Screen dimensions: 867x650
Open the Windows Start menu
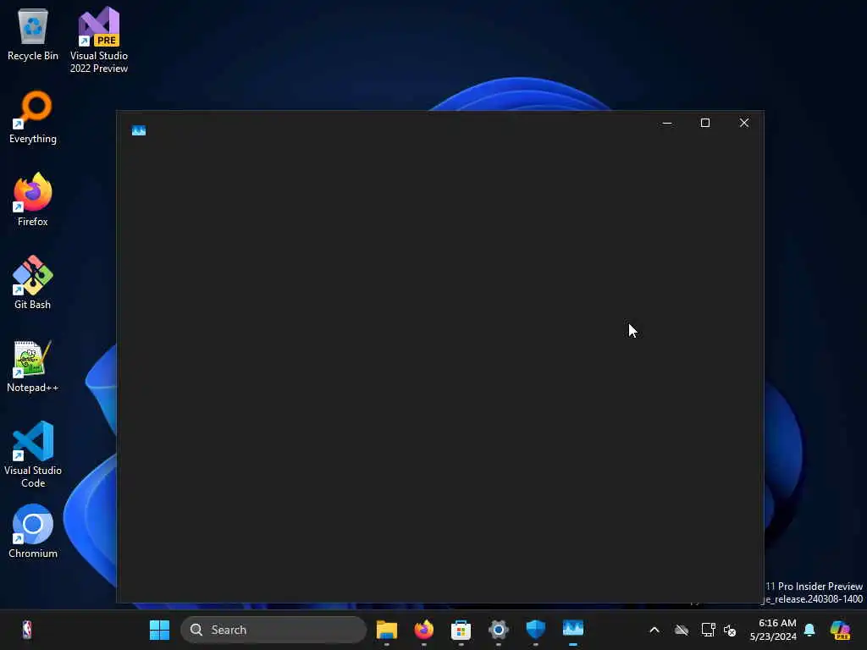[159, 630]
